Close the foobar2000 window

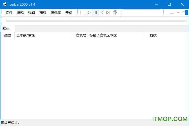[182, 4]
